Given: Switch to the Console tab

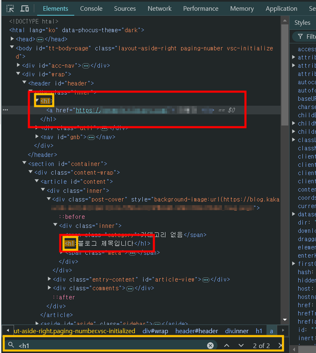Looking at the screenshot, I should (91, 9).
